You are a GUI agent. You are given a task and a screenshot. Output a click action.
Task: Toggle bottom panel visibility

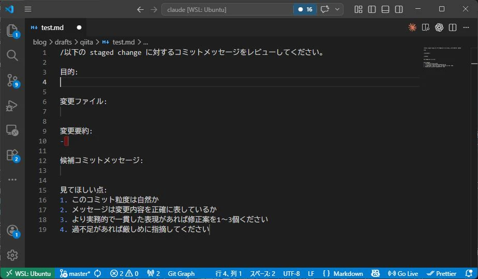[385, 9]
